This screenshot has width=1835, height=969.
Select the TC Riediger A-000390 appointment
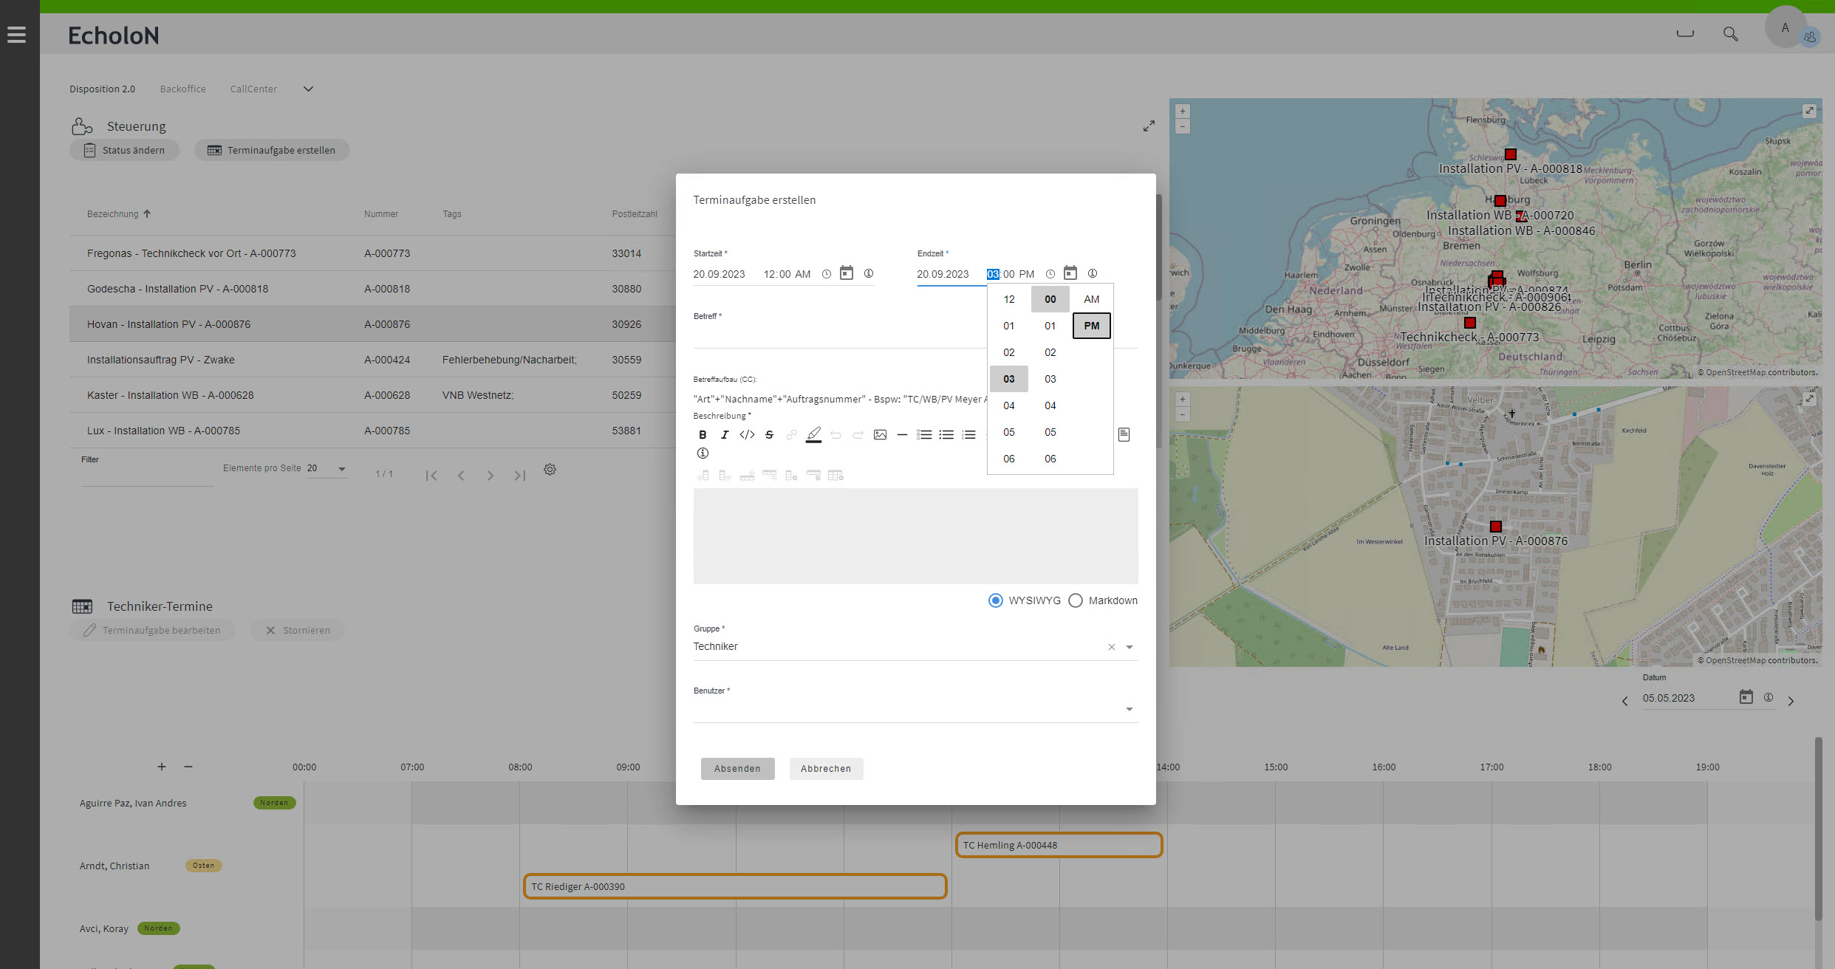[735, 887]
